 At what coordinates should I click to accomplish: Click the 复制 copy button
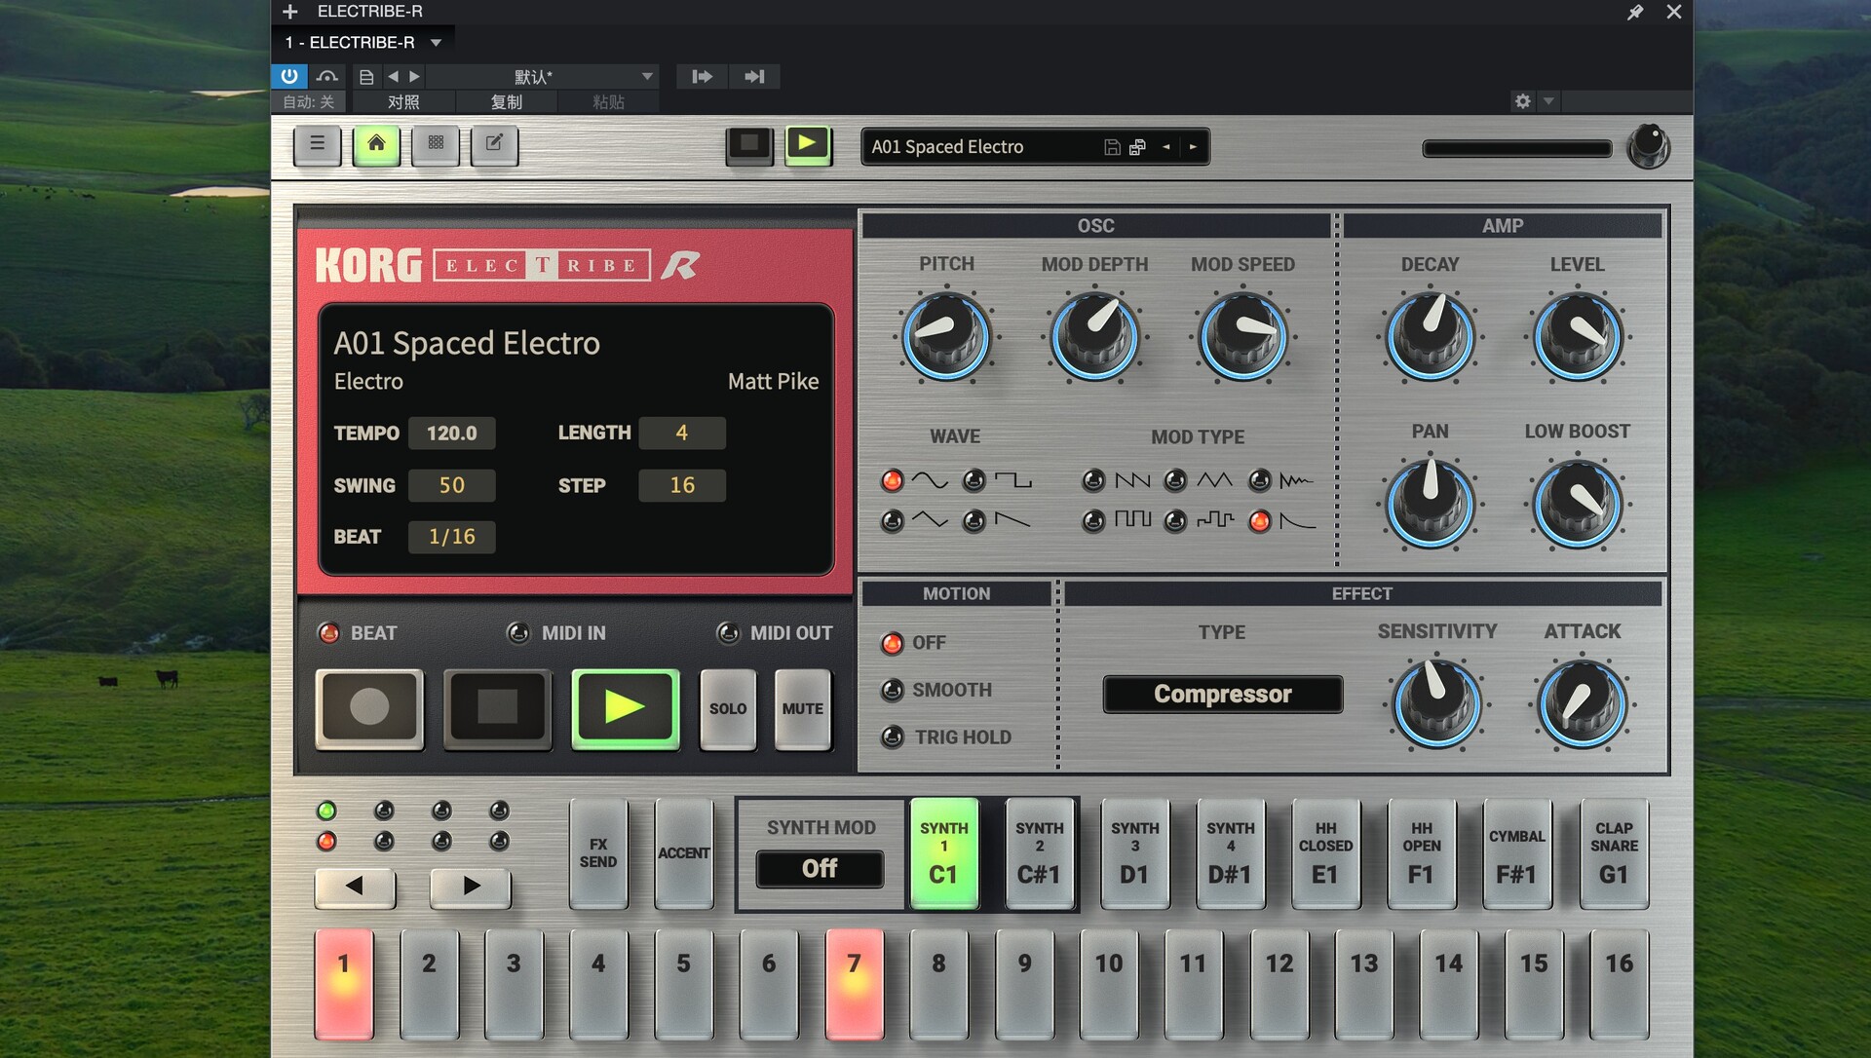(x=506, y=101)
